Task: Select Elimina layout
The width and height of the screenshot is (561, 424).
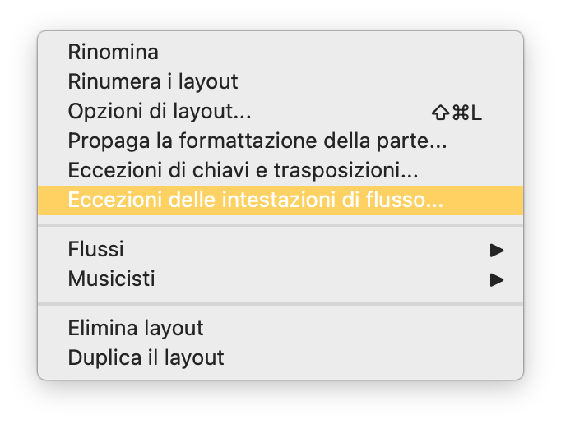Action: tap(136, 328)
